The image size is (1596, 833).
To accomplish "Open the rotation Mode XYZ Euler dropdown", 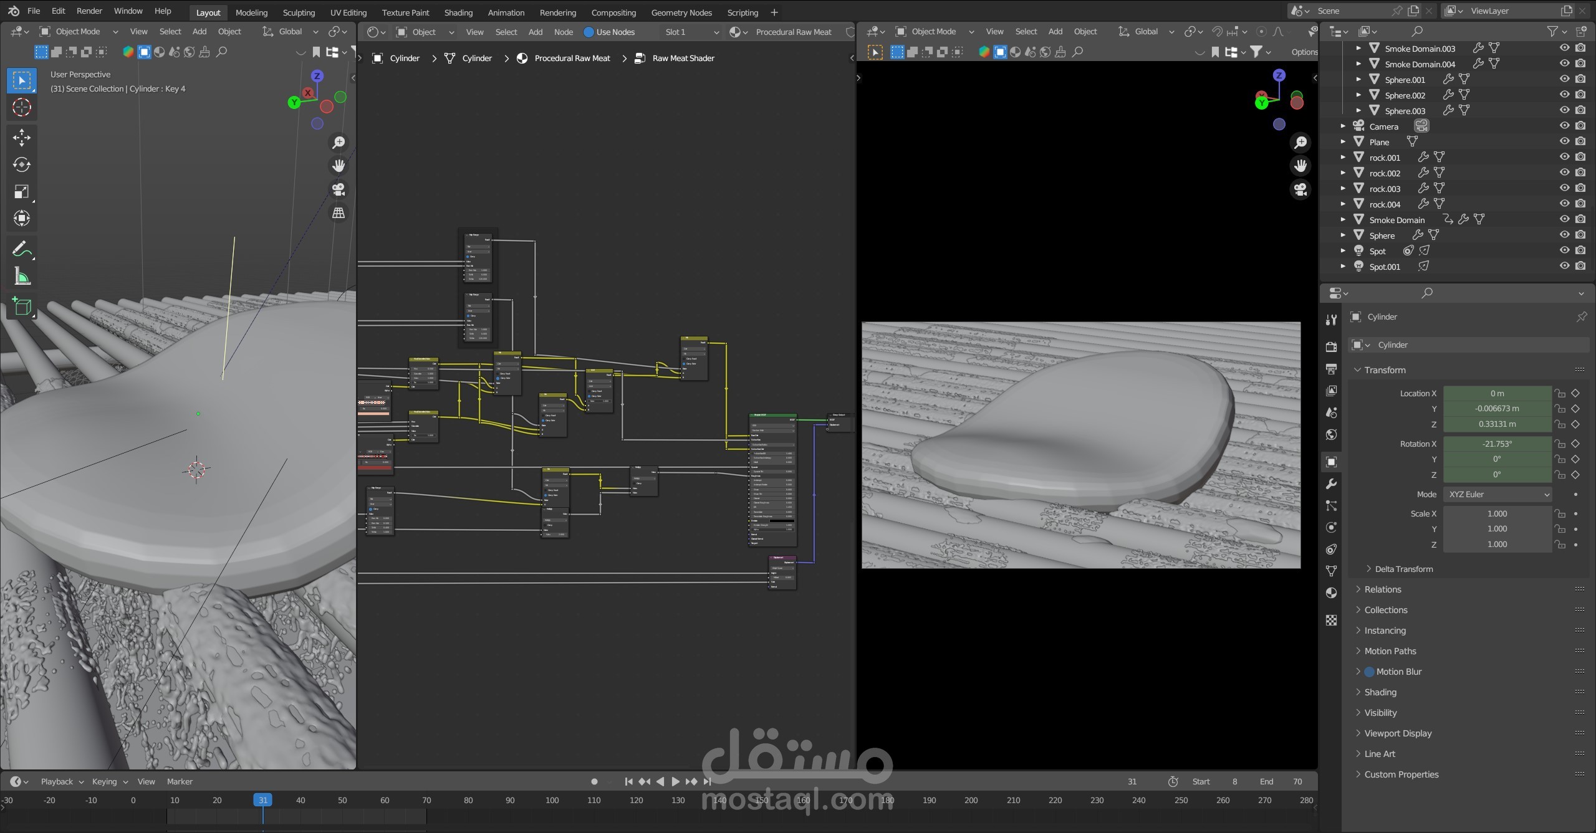I will [1497, 494].
